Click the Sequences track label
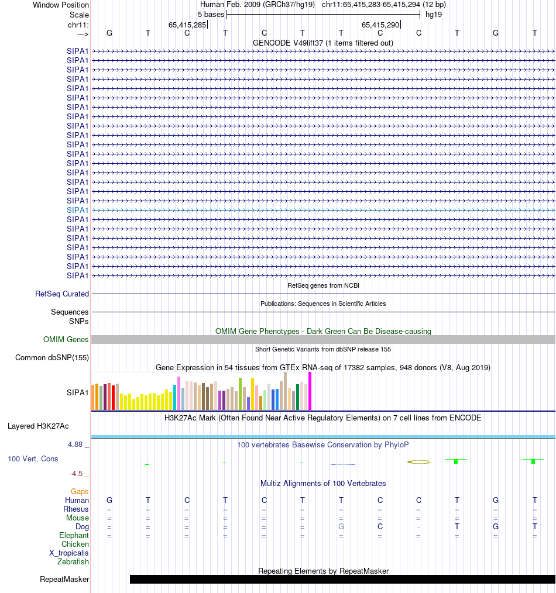556x593 pixels. 70,312
